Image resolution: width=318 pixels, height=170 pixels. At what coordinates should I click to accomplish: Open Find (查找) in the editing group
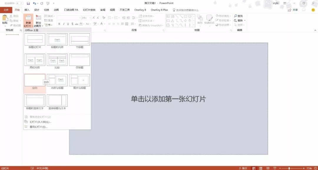pos(239,16)
